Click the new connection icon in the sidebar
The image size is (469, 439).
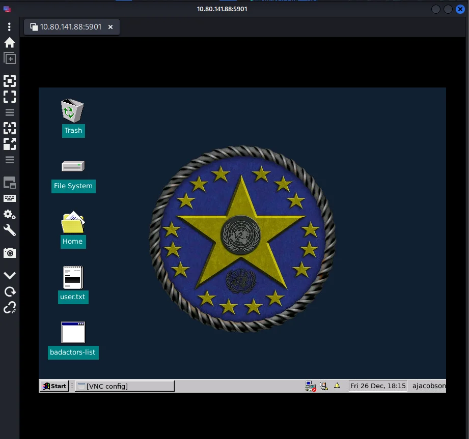[10, 58]
